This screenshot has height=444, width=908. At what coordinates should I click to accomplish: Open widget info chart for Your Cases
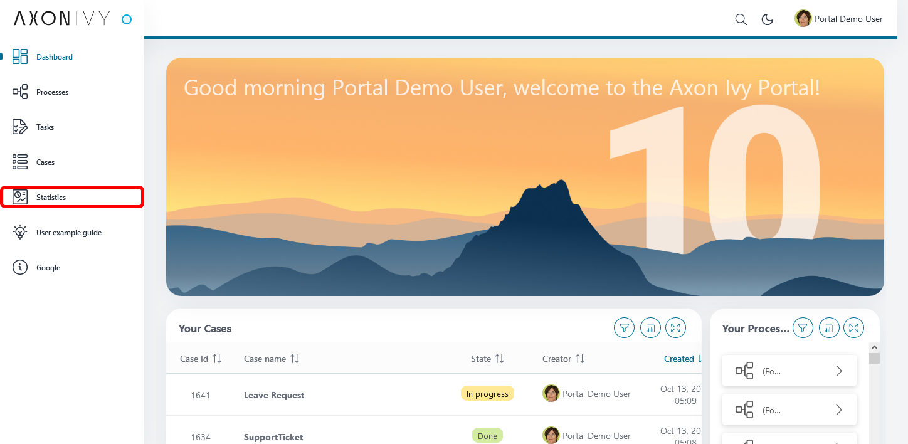click(650, 327)
